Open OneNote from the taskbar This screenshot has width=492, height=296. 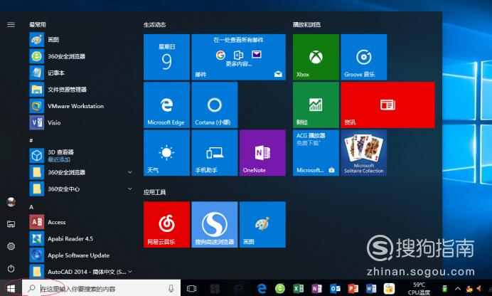click(316, 288)
